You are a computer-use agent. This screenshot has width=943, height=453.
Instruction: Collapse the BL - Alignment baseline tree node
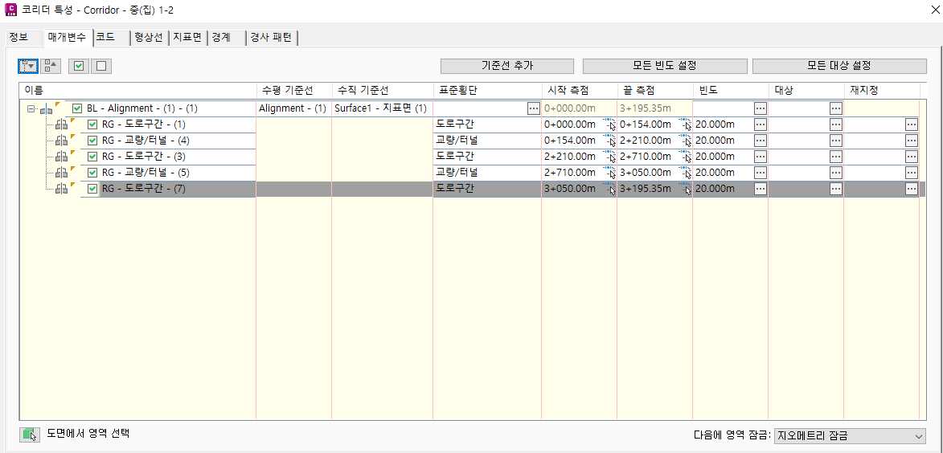point(31,109)
